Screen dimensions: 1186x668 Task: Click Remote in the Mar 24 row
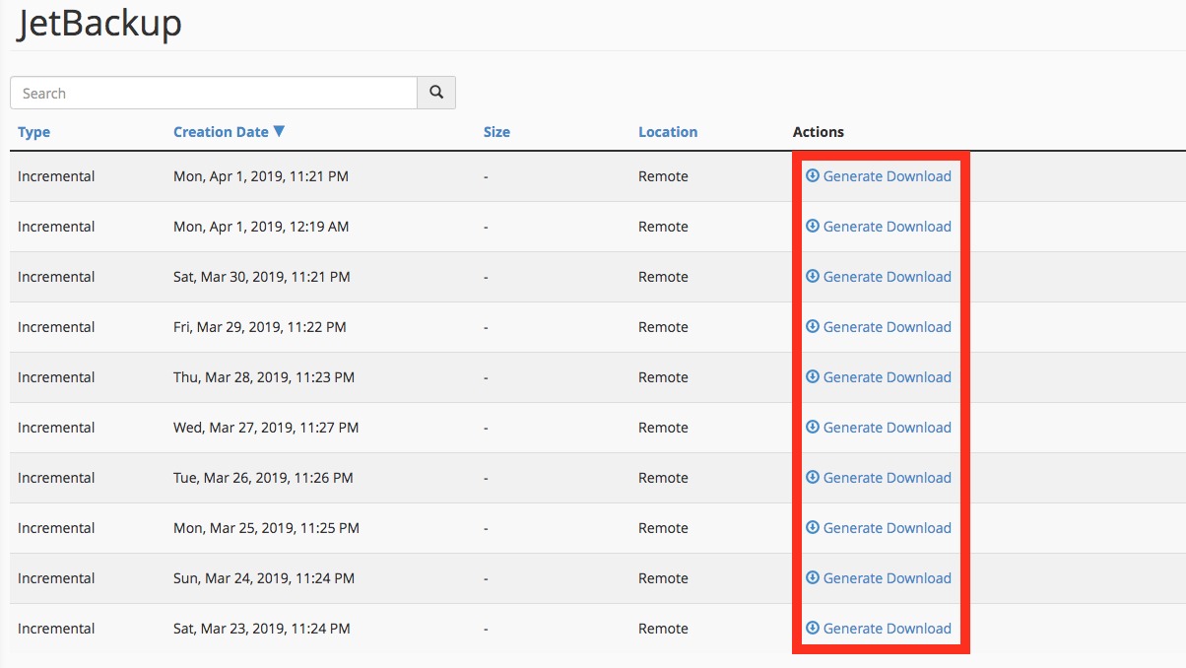click(663, 578)
